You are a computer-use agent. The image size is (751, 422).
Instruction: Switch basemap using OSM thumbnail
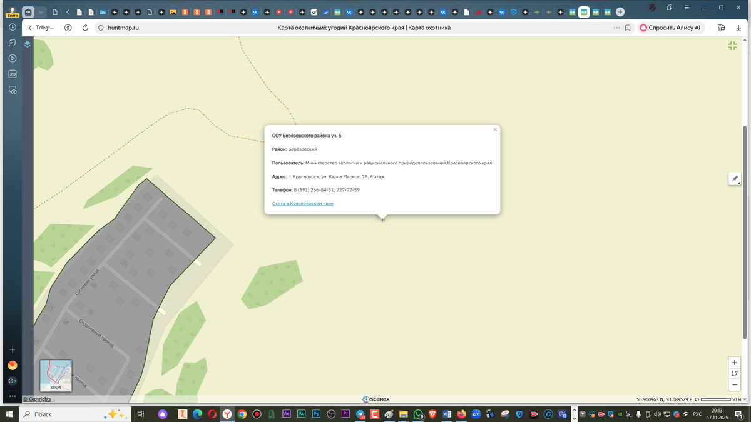click(x=56, y=376)
